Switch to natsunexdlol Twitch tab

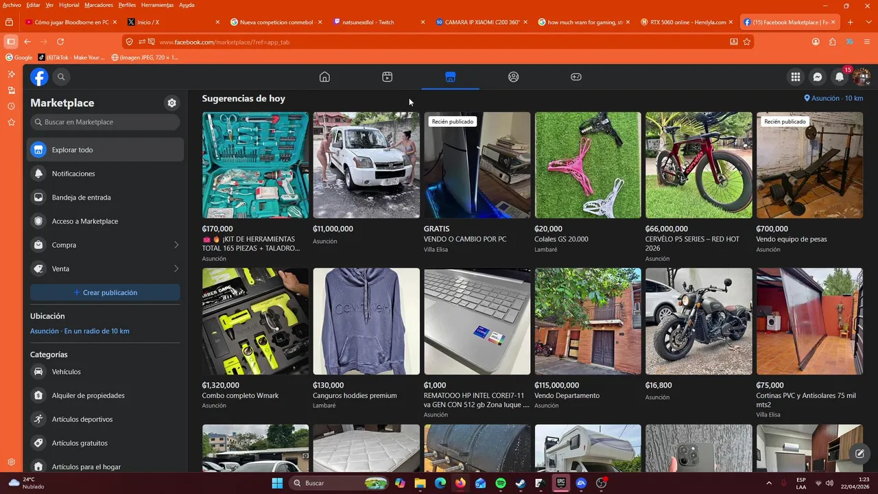379,22
